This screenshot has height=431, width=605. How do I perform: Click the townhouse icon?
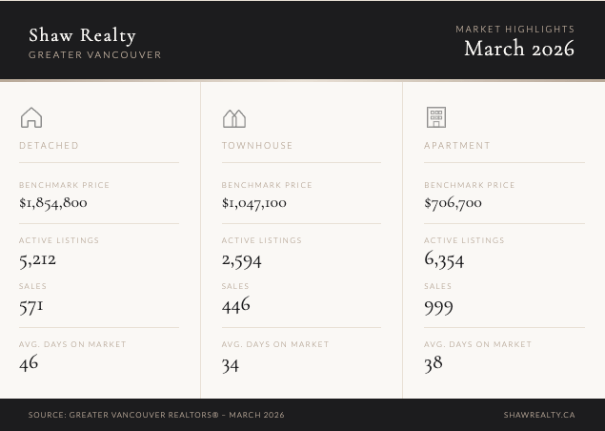(233, 118)
